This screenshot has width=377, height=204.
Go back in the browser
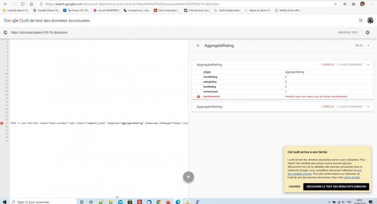[6, 4]
